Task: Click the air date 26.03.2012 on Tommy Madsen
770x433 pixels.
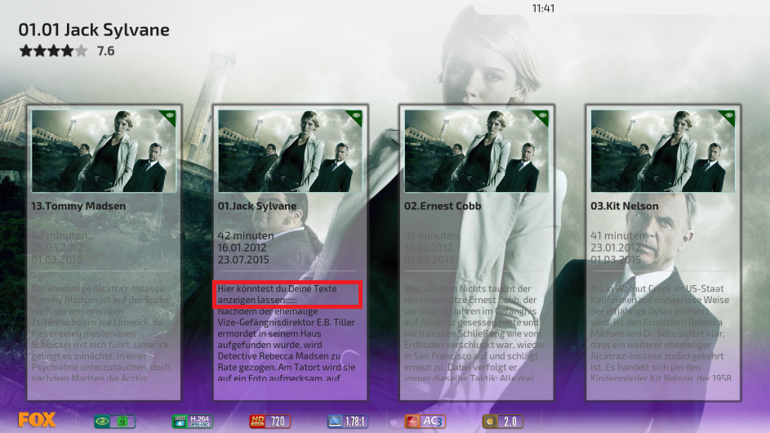Action: pyautogui.click(x=57, y=248)
